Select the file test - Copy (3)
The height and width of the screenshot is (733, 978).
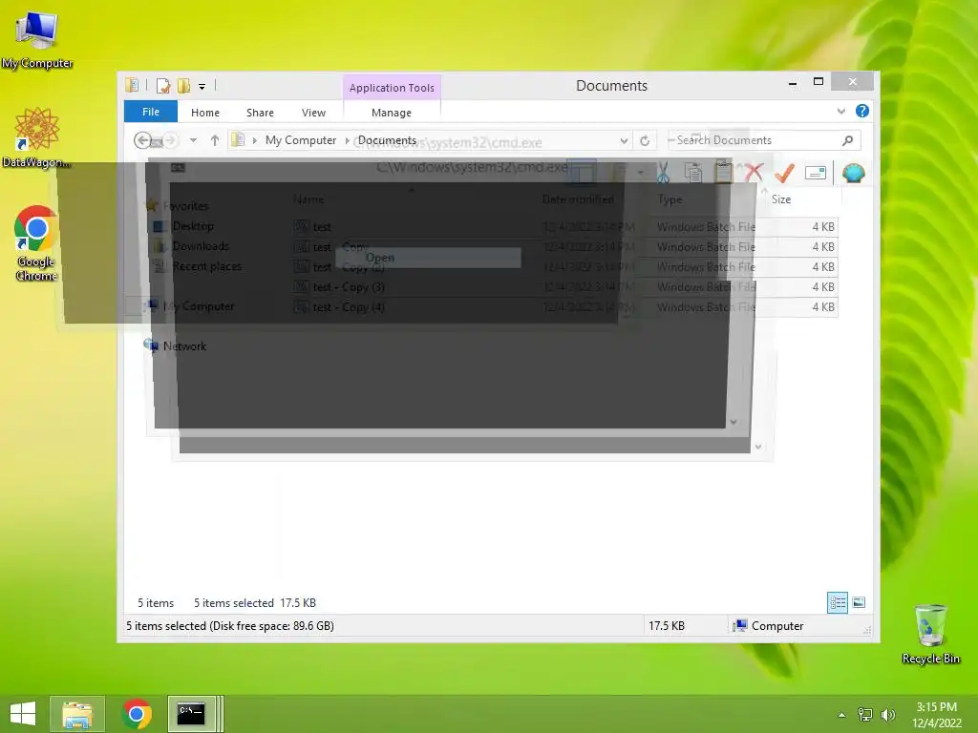tap(340, 287)
